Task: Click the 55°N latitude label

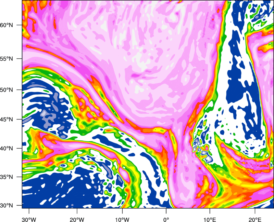Action: point(7,58)
